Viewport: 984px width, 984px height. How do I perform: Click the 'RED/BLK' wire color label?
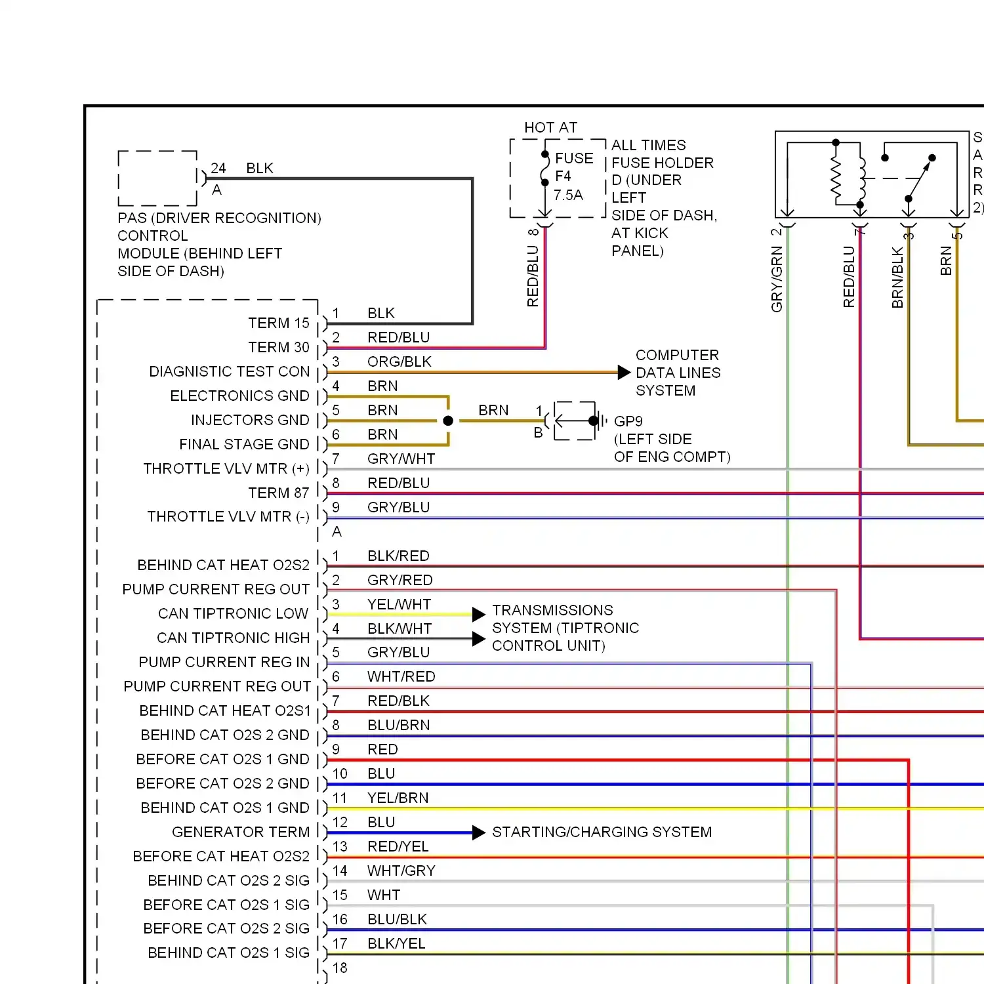398,701
